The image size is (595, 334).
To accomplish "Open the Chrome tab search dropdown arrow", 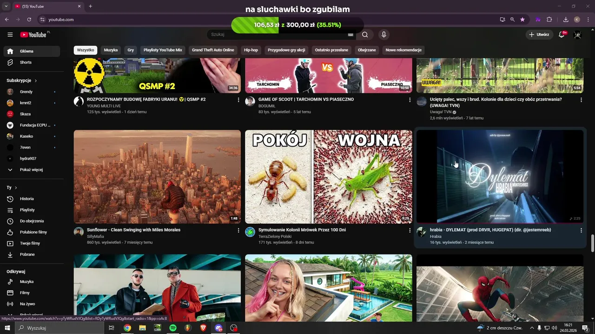I will pyautogui.click(x=6, y=6).
